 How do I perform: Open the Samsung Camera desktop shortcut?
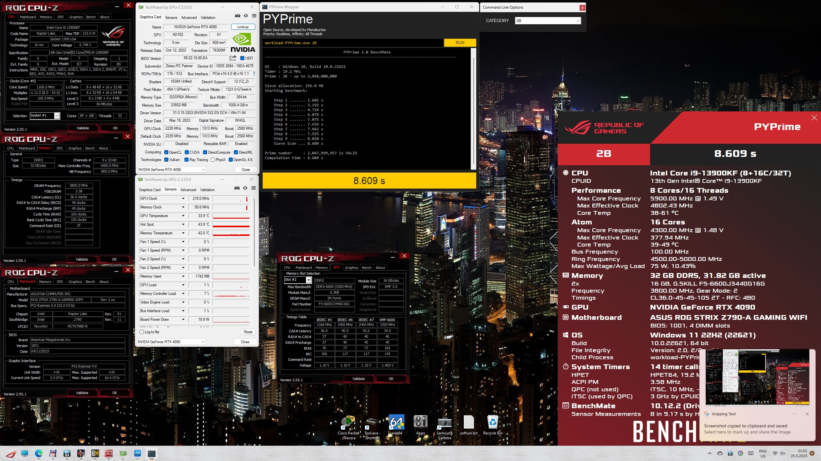pyautogui.click(x=444, y=428)
